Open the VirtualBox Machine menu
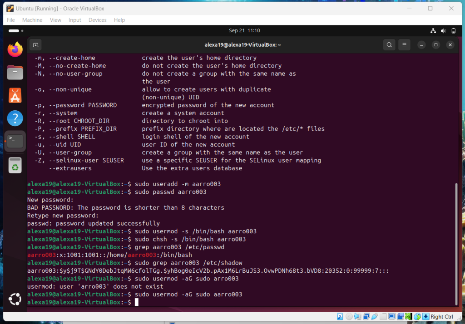 (32, 20)
